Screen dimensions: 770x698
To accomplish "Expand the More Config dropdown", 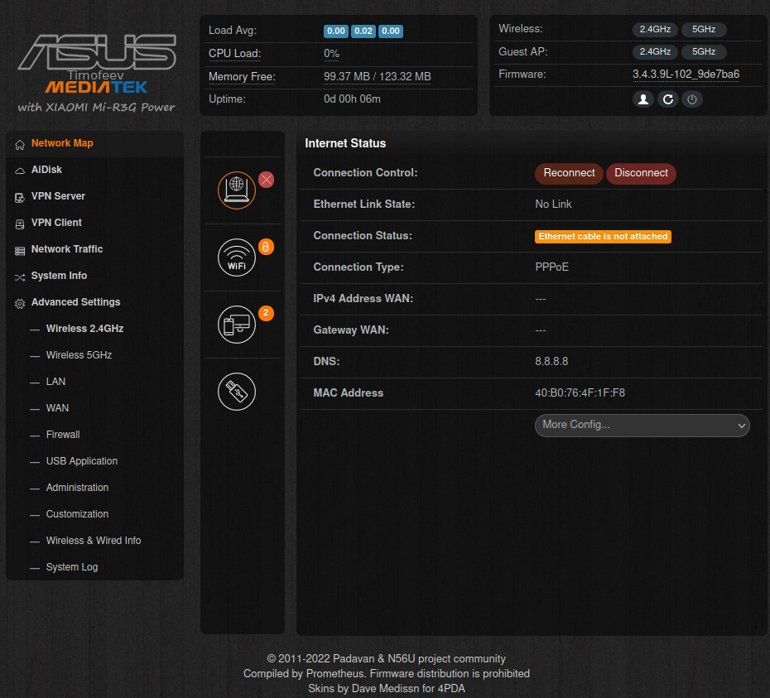I will (x=642, y=426).
